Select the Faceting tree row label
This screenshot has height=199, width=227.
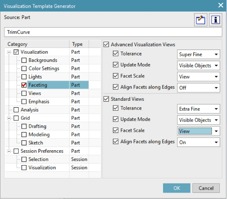click(x=38, y=85)
